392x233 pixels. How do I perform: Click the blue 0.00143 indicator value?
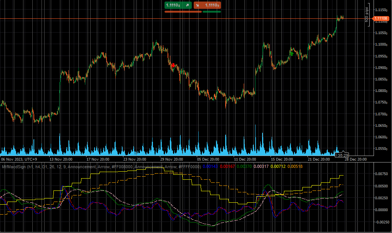(x=210, y=166)
